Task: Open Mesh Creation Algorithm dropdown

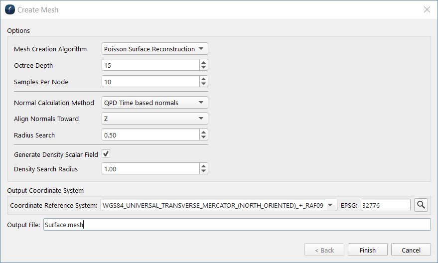Action: click(x=154, y=49)
